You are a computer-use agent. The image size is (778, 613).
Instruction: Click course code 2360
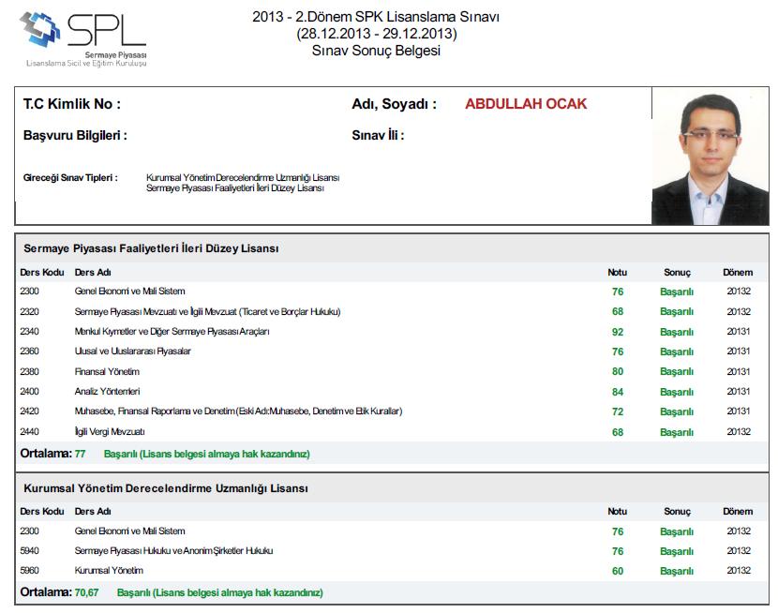(x=29, y=351)
